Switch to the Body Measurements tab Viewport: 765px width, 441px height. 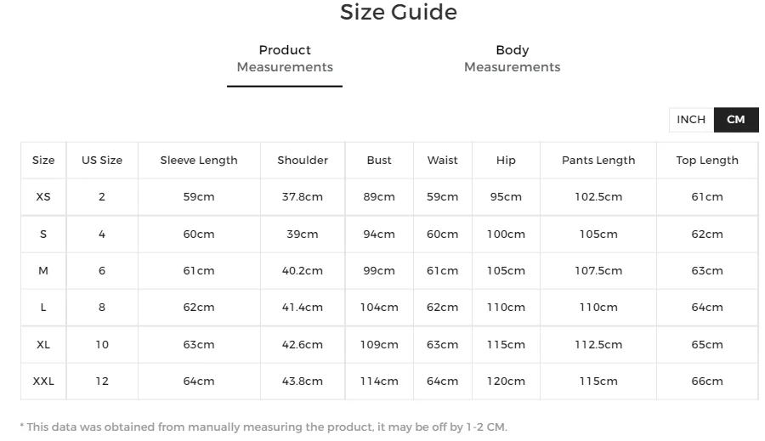[512, 59]
